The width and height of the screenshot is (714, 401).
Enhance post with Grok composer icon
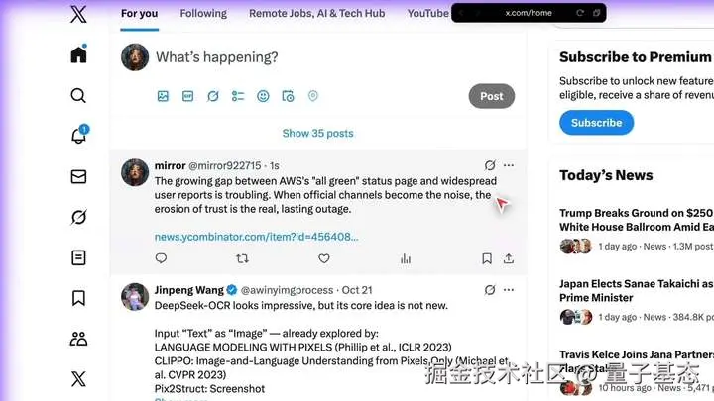pos(212,96)
